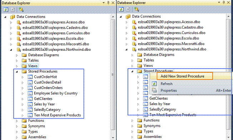Image resolution: width=233 pixels, height=140 pixels.
Task: Click Connect to Database icon in right panel
Action: [137, 9]
